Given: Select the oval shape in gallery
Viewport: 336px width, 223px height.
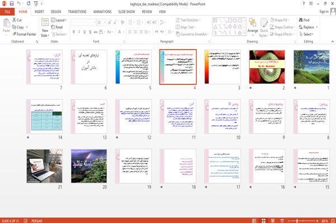Looking at the screenshot, I should coord(235,21).
